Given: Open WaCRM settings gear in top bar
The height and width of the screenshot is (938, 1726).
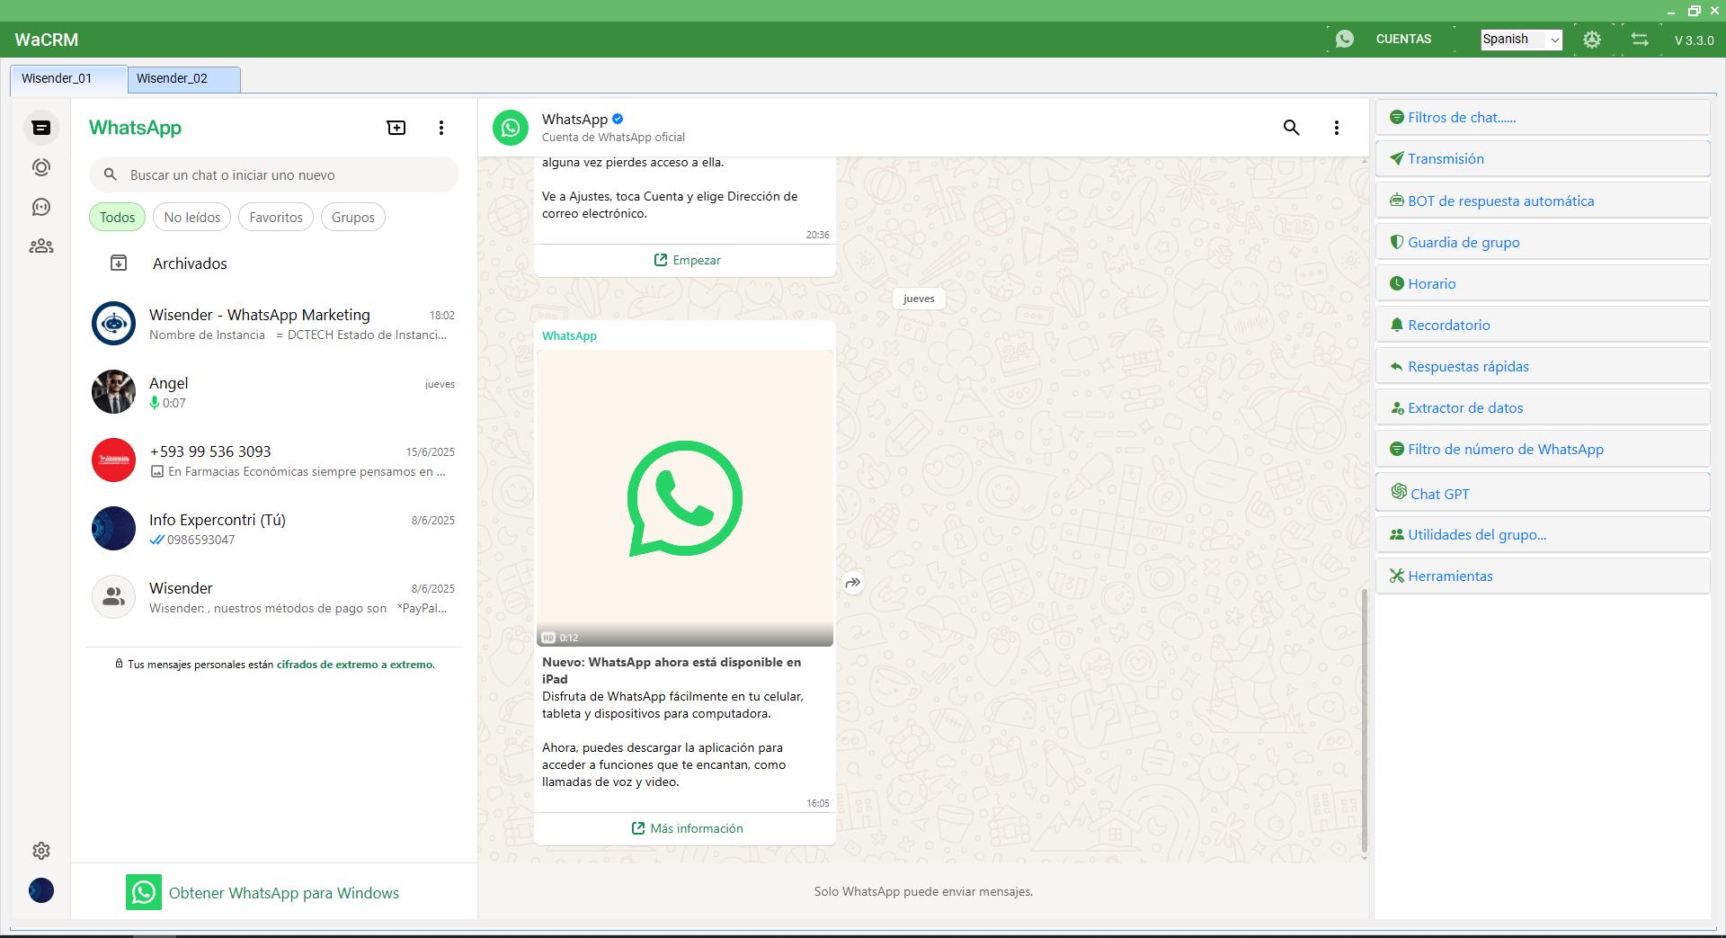Looking at the screenshot, I should 1592,40.
